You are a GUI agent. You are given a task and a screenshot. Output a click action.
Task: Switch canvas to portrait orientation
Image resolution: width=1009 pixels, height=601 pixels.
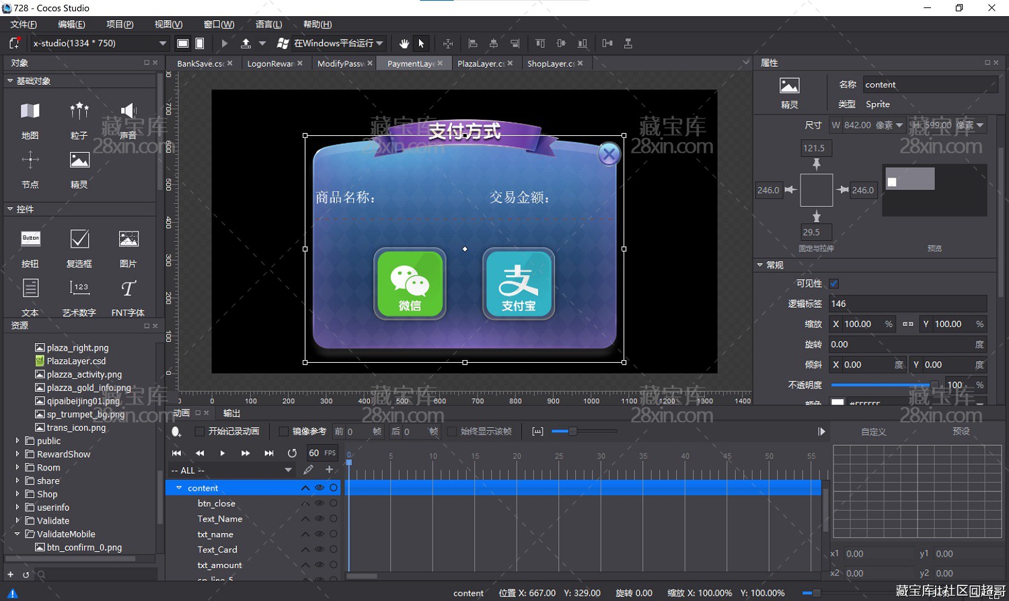point(200,43)
